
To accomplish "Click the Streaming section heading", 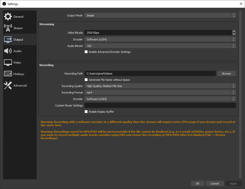I will (x=47, y=24).
